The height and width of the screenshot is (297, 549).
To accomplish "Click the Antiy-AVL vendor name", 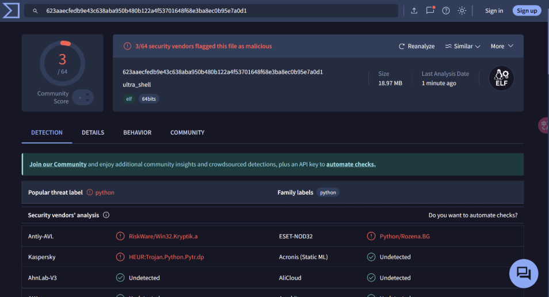I will [x=41, y=237].
